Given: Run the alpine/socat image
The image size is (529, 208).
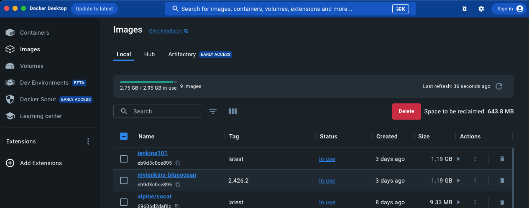Looking at the screenshot, I should click(458, 202).
